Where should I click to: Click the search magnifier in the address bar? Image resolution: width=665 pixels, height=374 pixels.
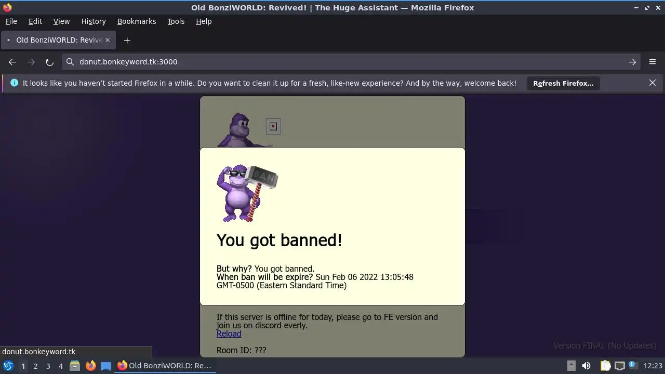[x=70, y=62]
